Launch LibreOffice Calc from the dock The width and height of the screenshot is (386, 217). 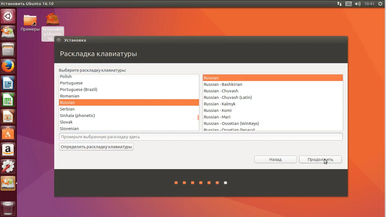(8, 100)
